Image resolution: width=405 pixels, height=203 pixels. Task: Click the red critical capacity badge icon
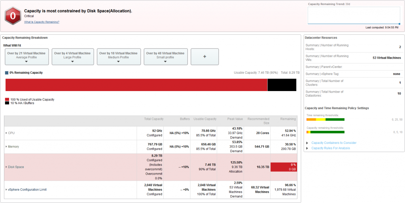[13, 16]
